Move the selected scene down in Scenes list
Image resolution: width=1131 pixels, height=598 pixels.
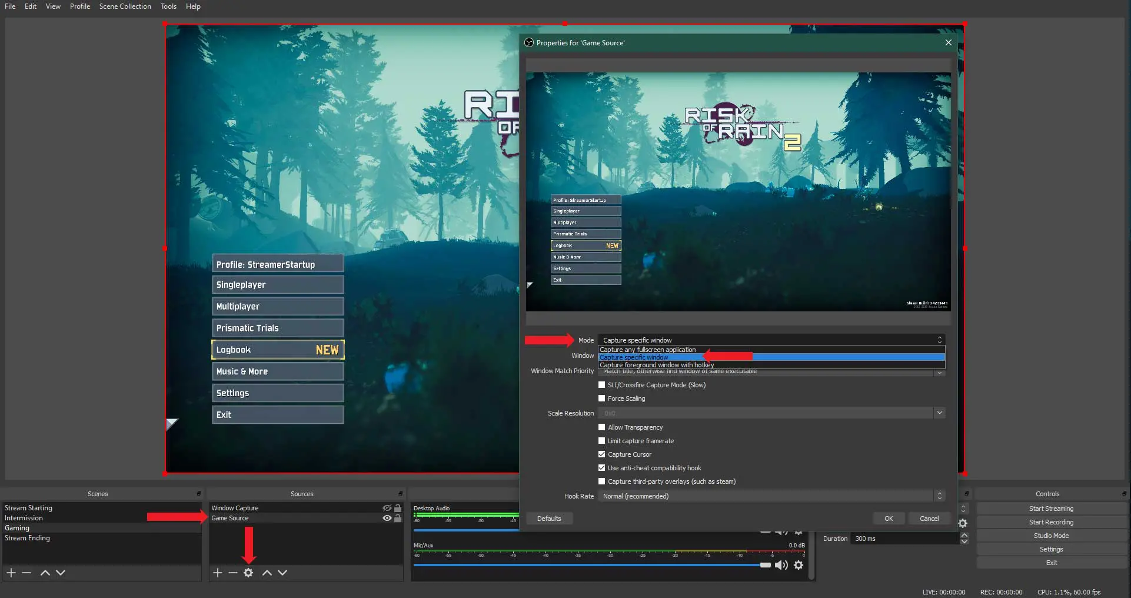61,573
